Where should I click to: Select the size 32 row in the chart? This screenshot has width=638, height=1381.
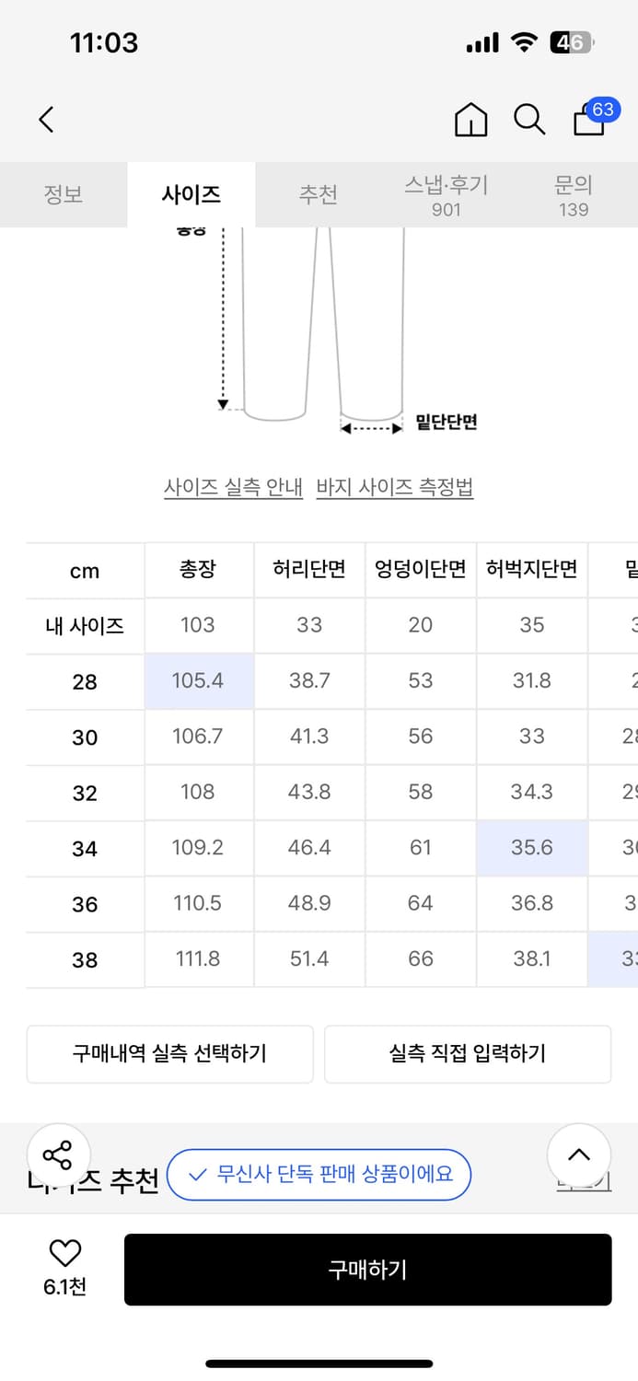pyautogui.click(x=84, y=792)
